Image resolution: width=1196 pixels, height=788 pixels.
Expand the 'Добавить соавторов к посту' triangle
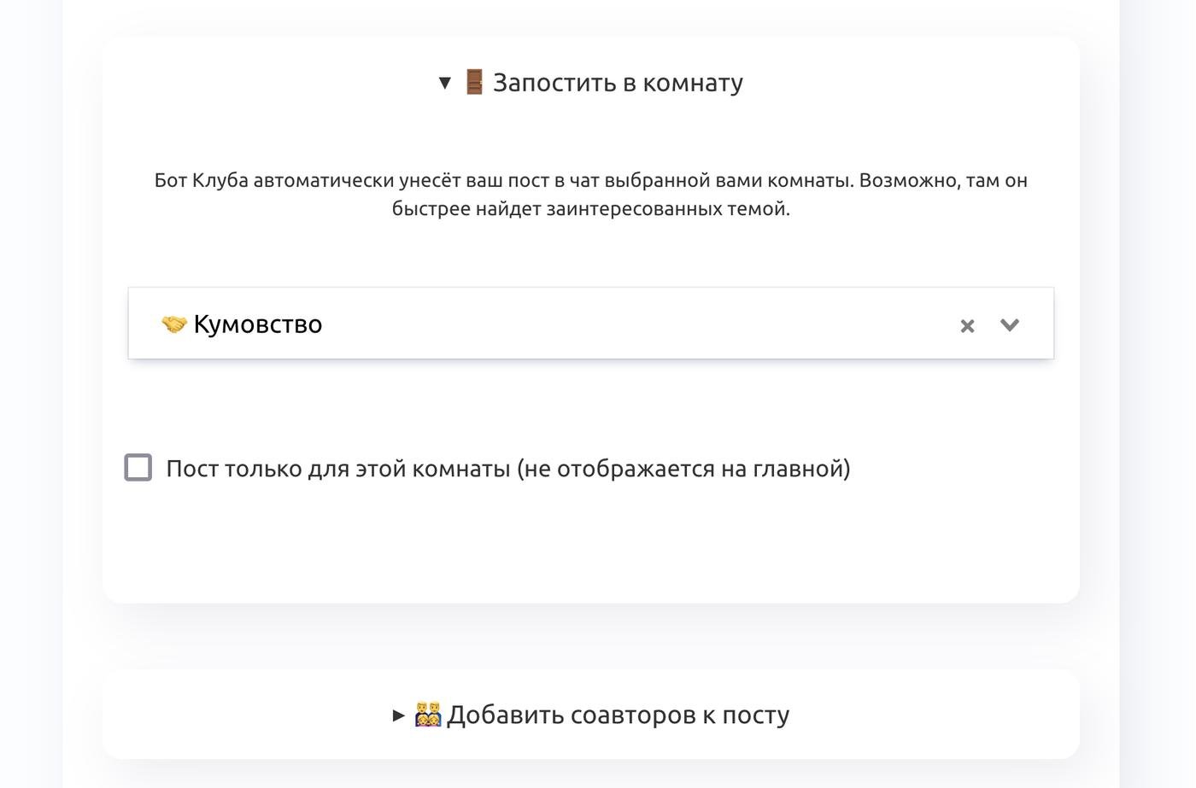coord(398,715)
